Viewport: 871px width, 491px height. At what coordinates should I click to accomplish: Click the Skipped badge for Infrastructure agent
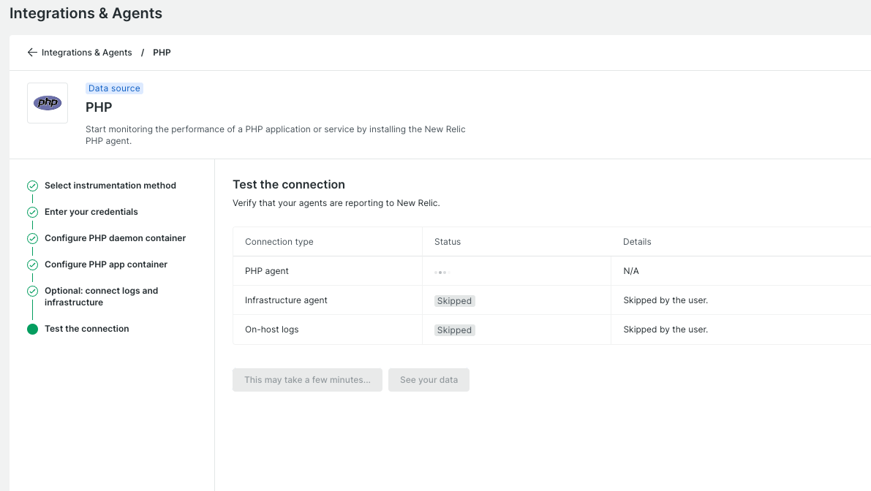click(454, 301)
